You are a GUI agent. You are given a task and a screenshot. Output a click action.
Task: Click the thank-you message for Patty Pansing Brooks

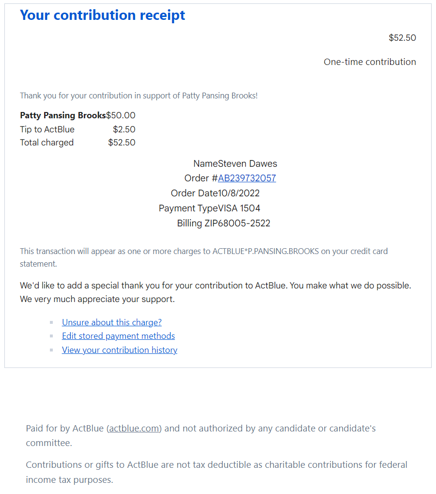coord(139,96)
